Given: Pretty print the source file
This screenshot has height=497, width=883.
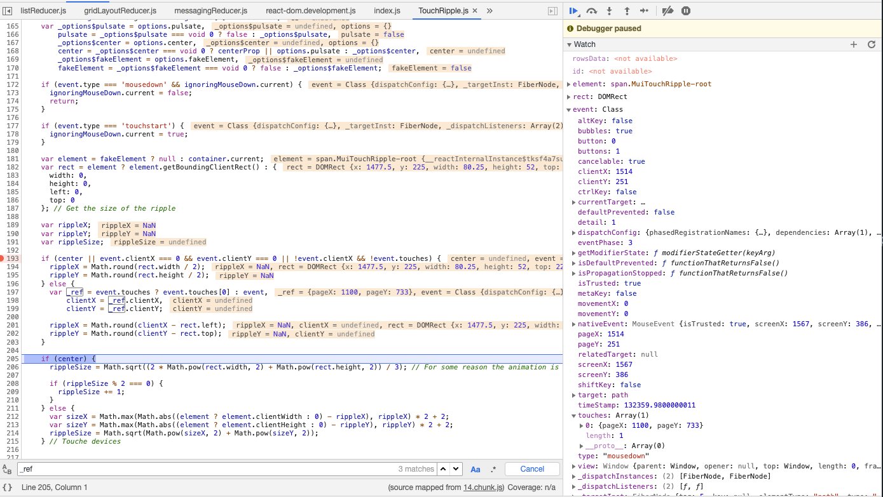Looking at the screenshot, I should pos(7,487).
